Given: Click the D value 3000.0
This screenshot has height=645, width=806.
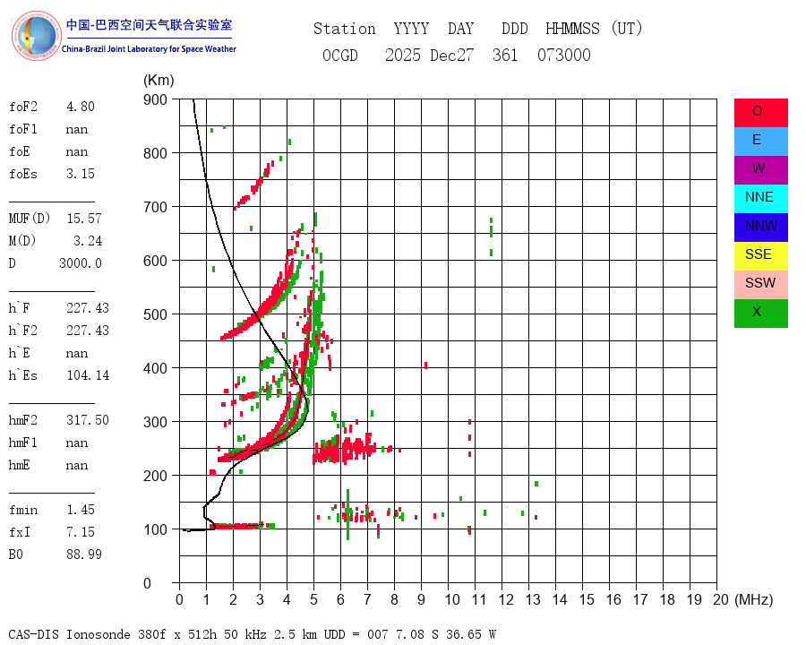Looking at the screenshot, I should click(x=81, y=263).
